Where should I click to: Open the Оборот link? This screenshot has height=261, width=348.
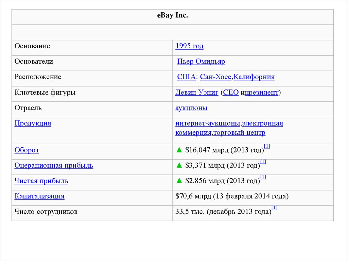(27, 150)
